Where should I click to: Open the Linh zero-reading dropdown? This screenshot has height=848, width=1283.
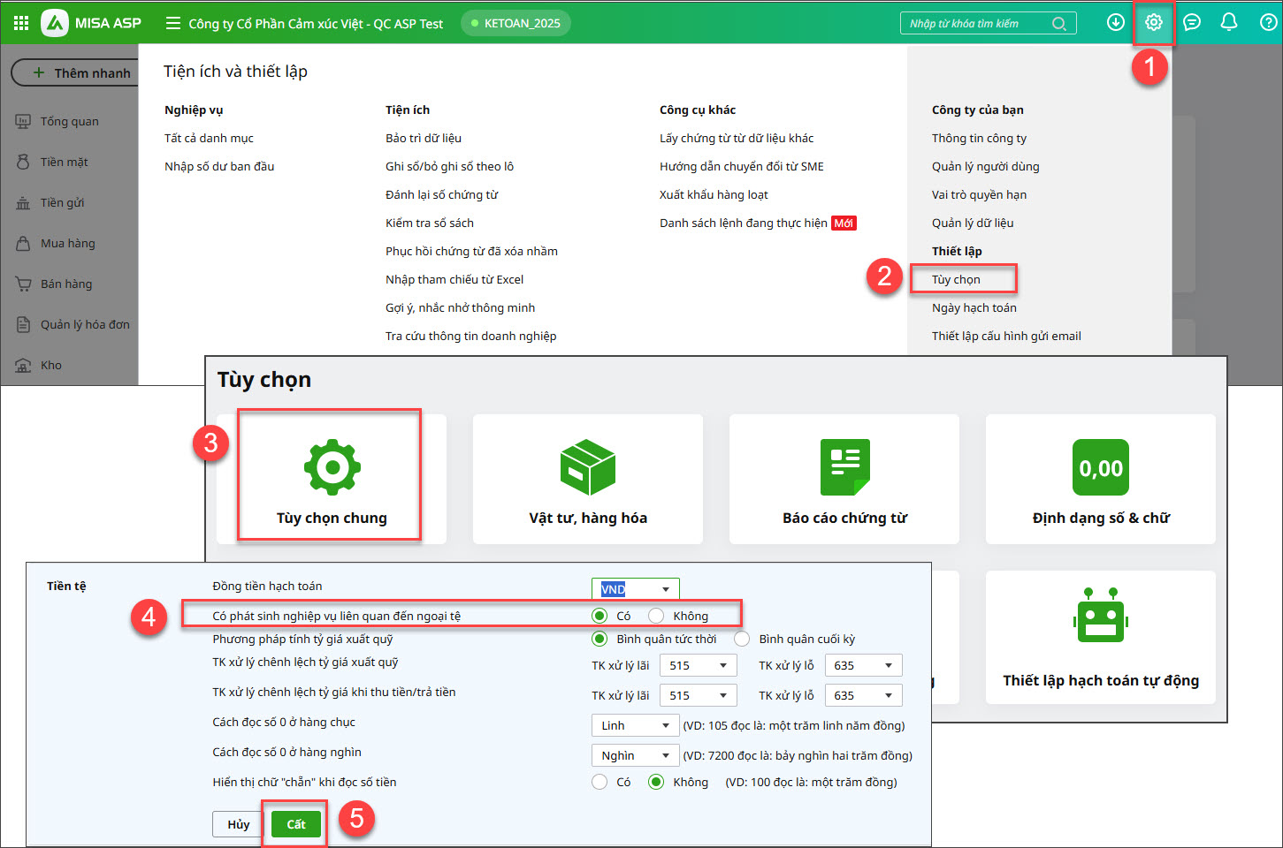(635, 725)
